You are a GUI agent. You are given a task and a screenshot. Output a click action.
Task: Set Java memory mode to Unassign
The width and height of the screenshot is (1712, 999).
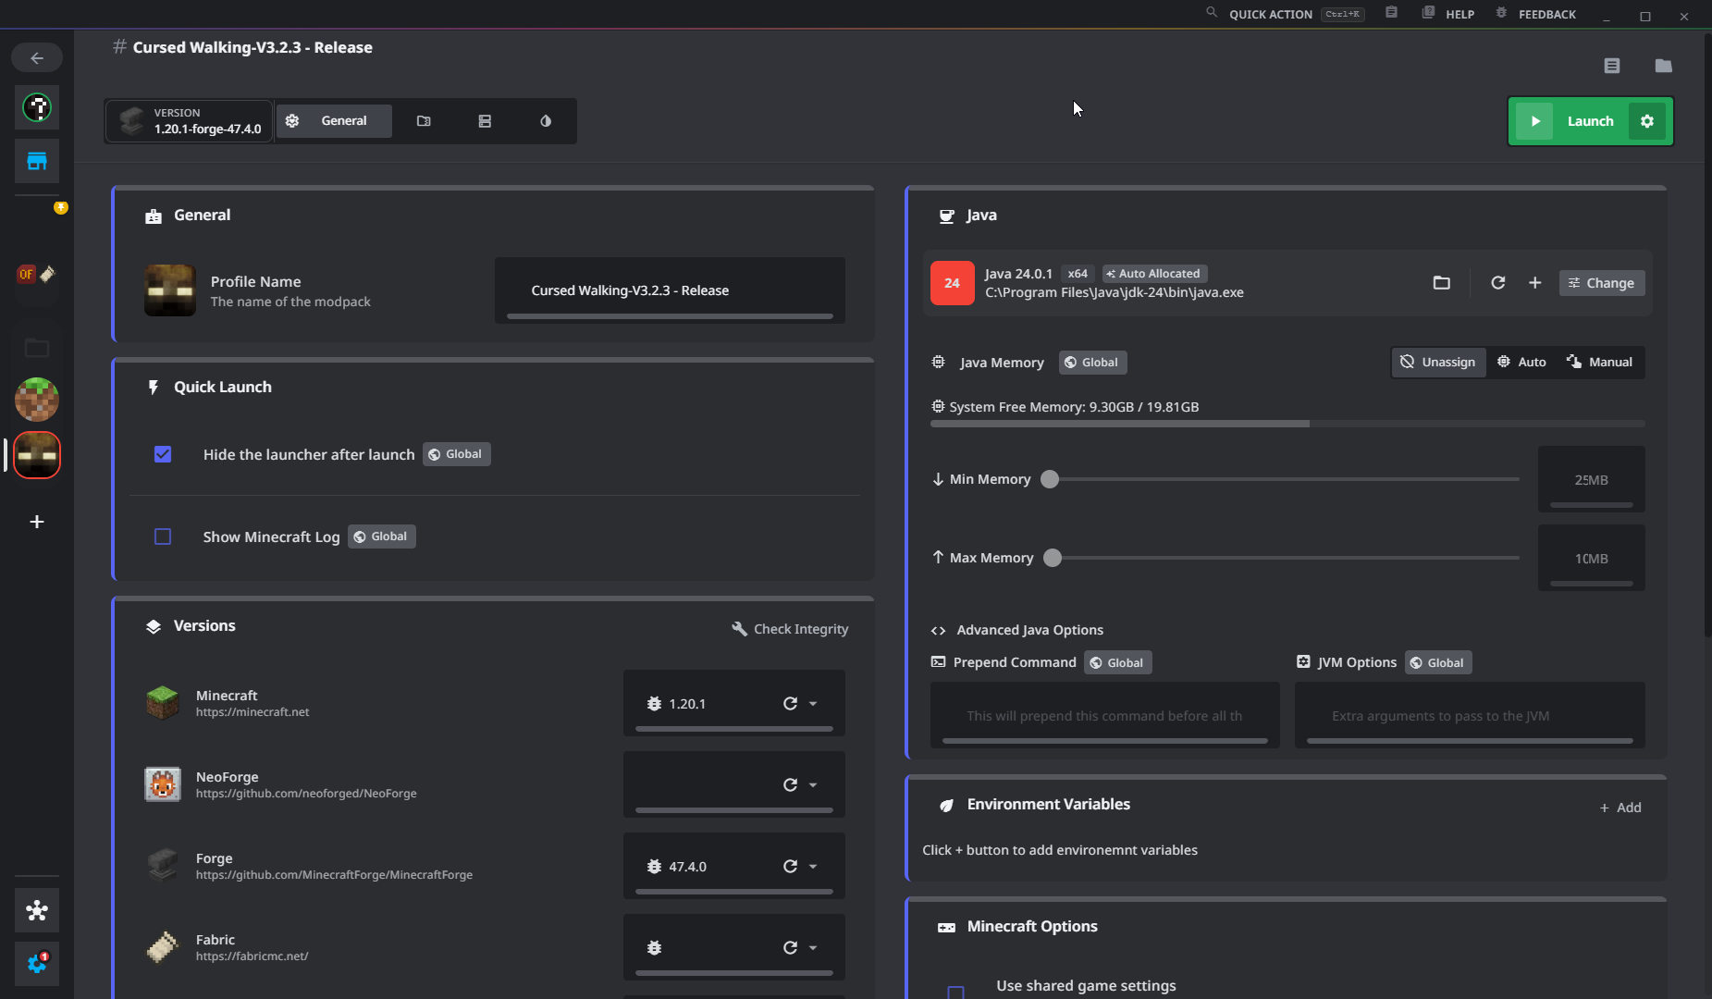coord(1438,363)
